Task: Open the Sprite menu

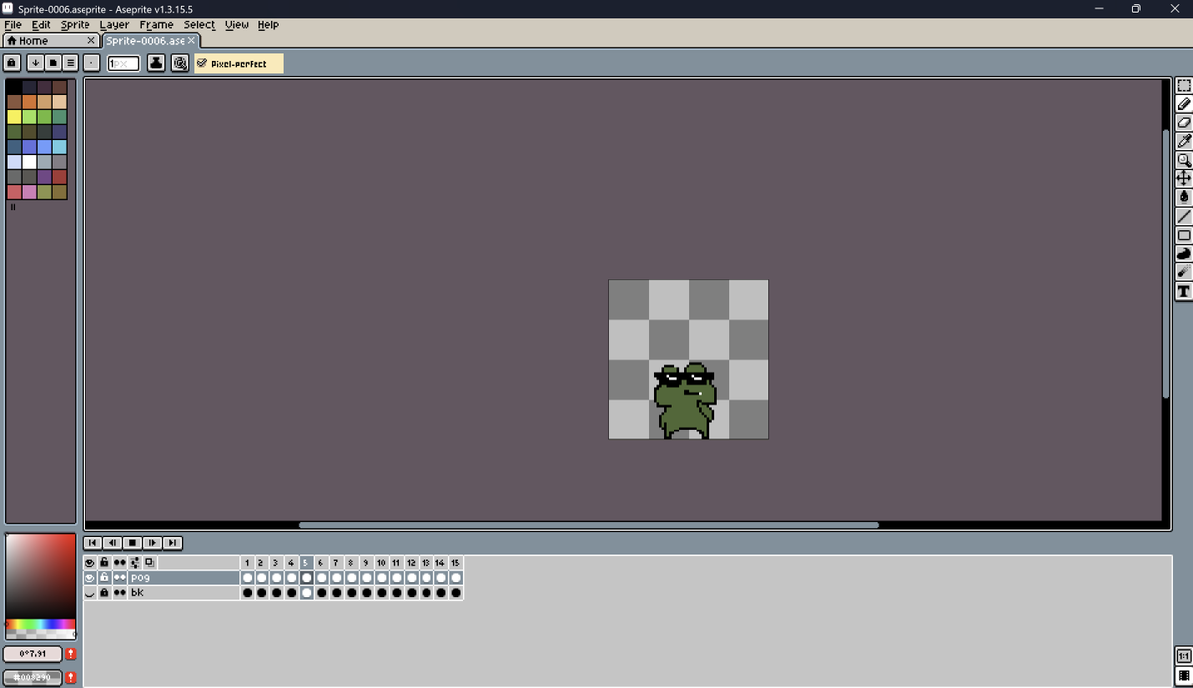Action: pyautogui.click(x=75, y=24)
